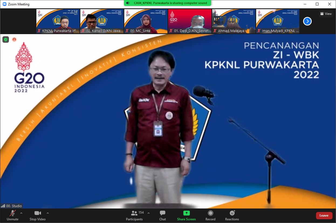Click the signal strength icon next to 00. Studio
The image size is (336, 223).
point(3,206)
